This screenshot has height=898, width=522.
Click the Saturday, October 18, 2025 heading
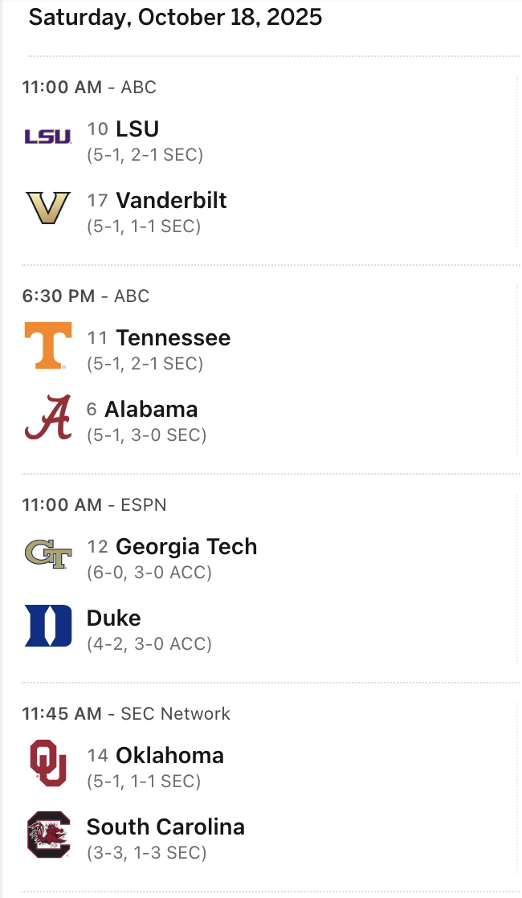click(175, 17)
